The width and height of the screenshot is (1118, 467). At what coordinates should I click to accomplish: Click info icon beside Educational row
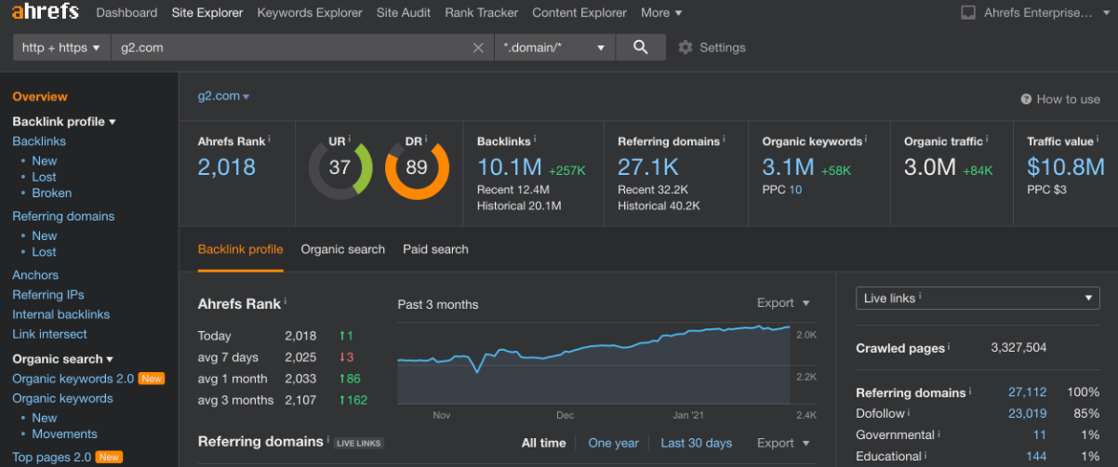[925, 455]
